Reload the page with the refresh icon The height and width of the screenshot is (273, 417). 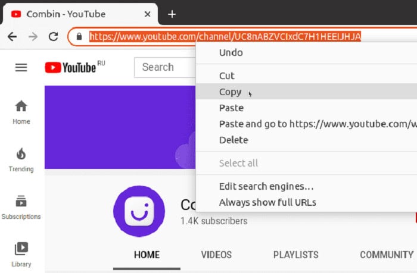tap(54, 37)
